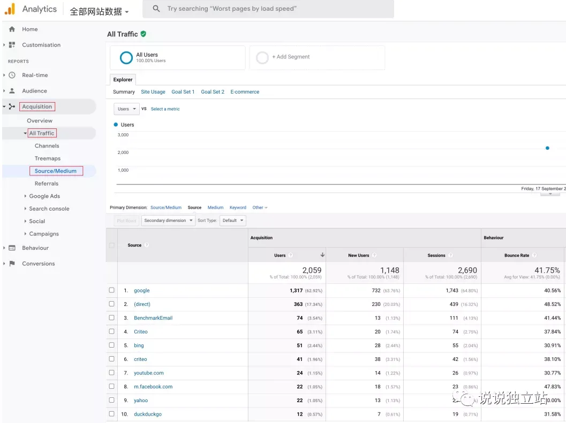Click the blue data point on Users chart
Screen dimensions: 566x423
[x=547, y=148]
